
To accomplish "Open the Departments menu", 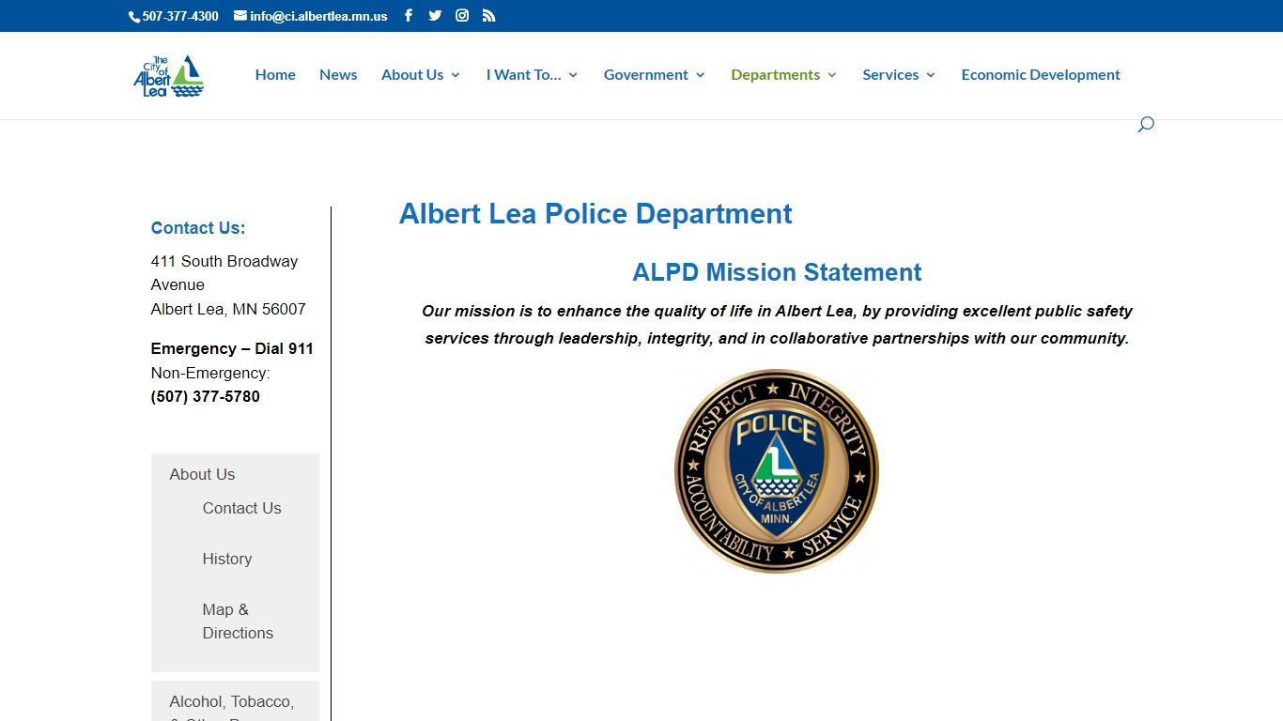I will tap(776, 74).
